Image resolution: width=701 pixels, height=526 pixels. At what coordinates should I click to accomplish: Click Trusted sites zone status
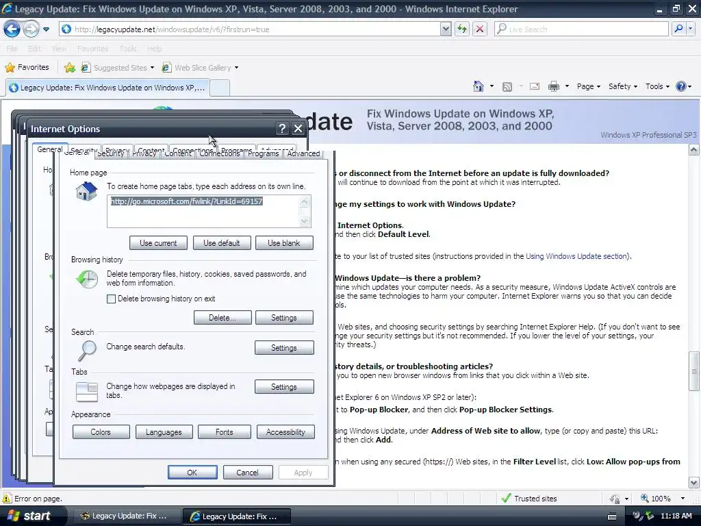tap(529, 499)
